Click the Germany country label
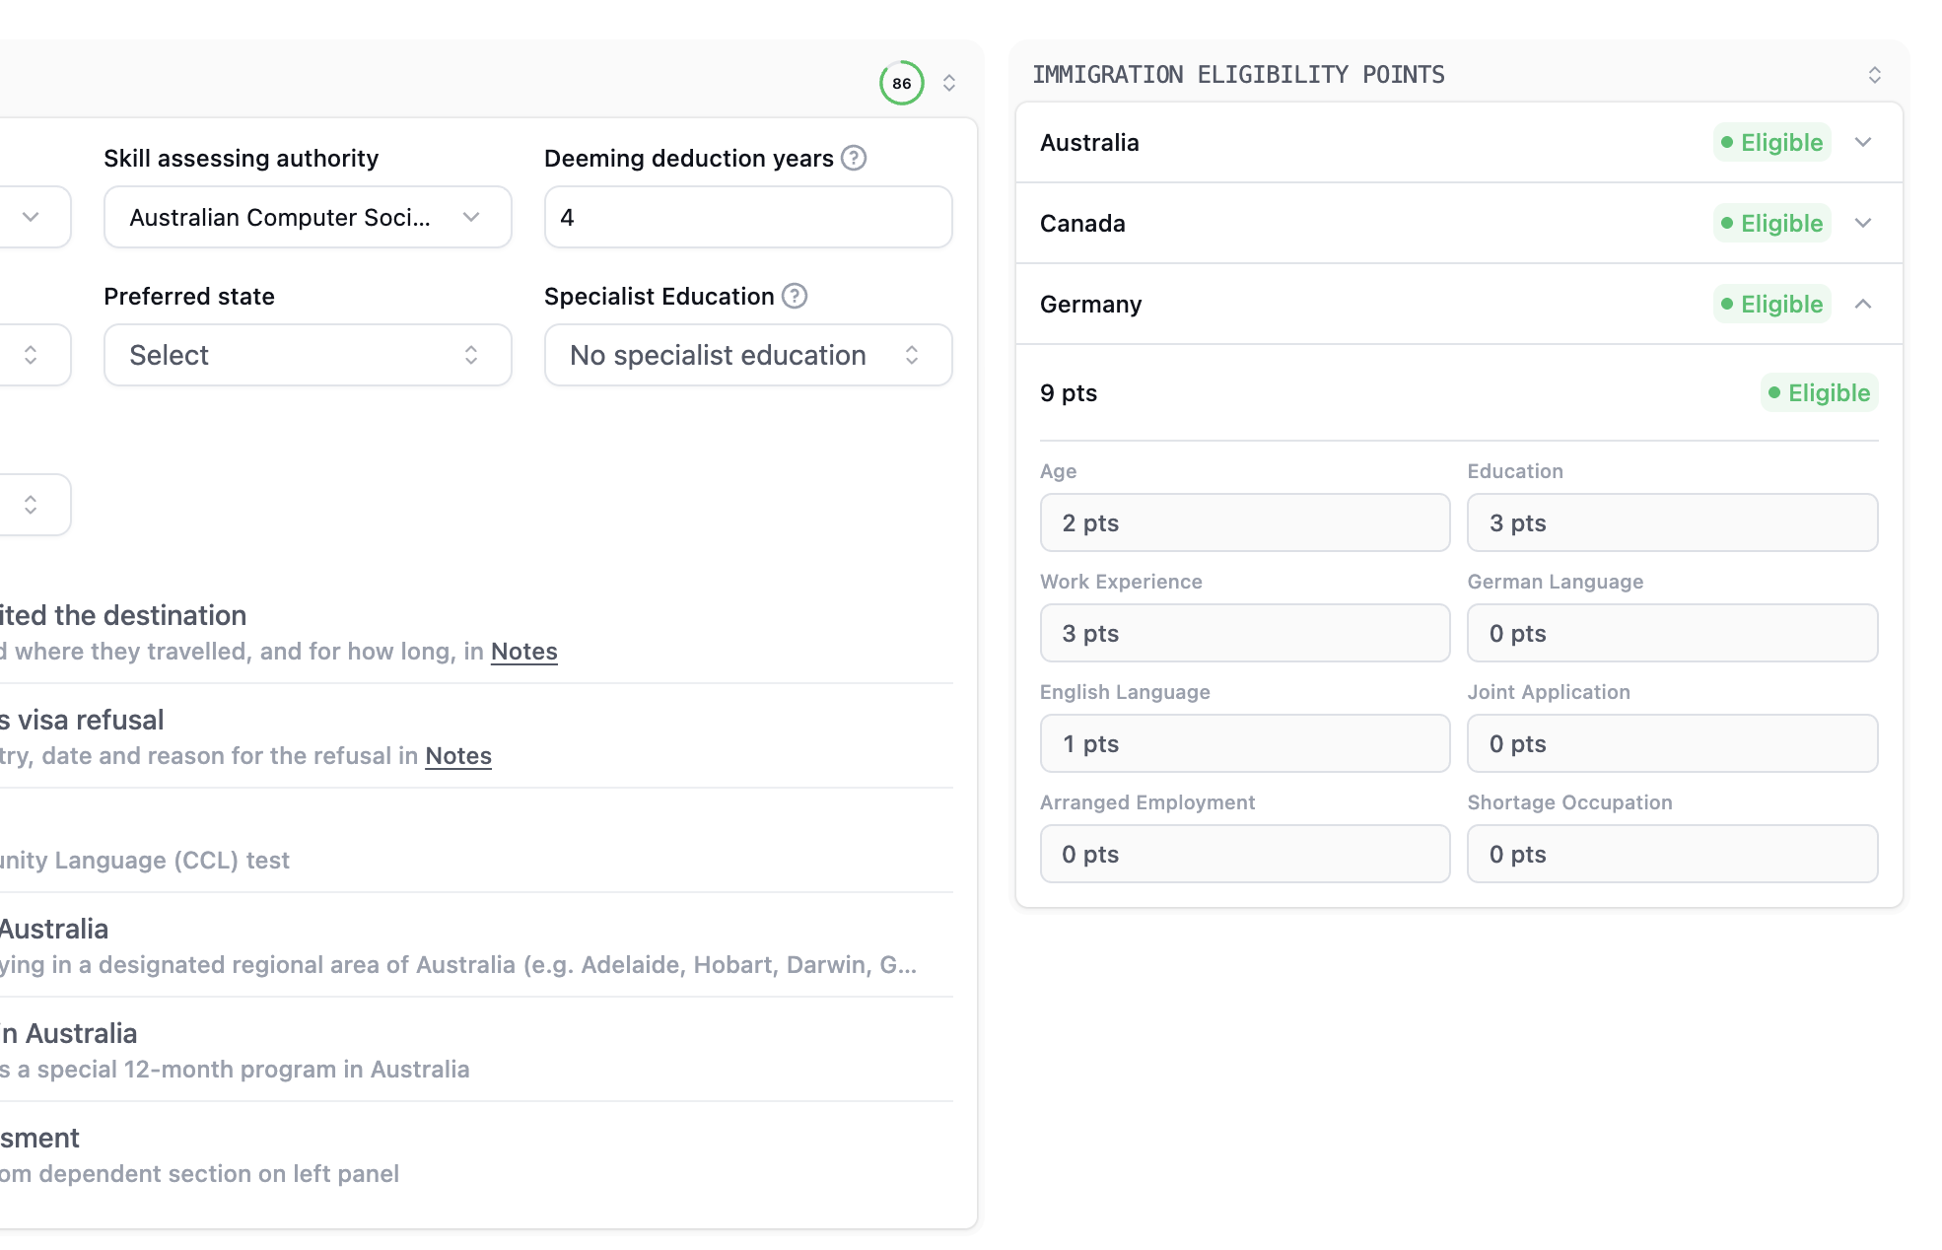Screen dimensions: 1942x1250 tap(1091, 304)
